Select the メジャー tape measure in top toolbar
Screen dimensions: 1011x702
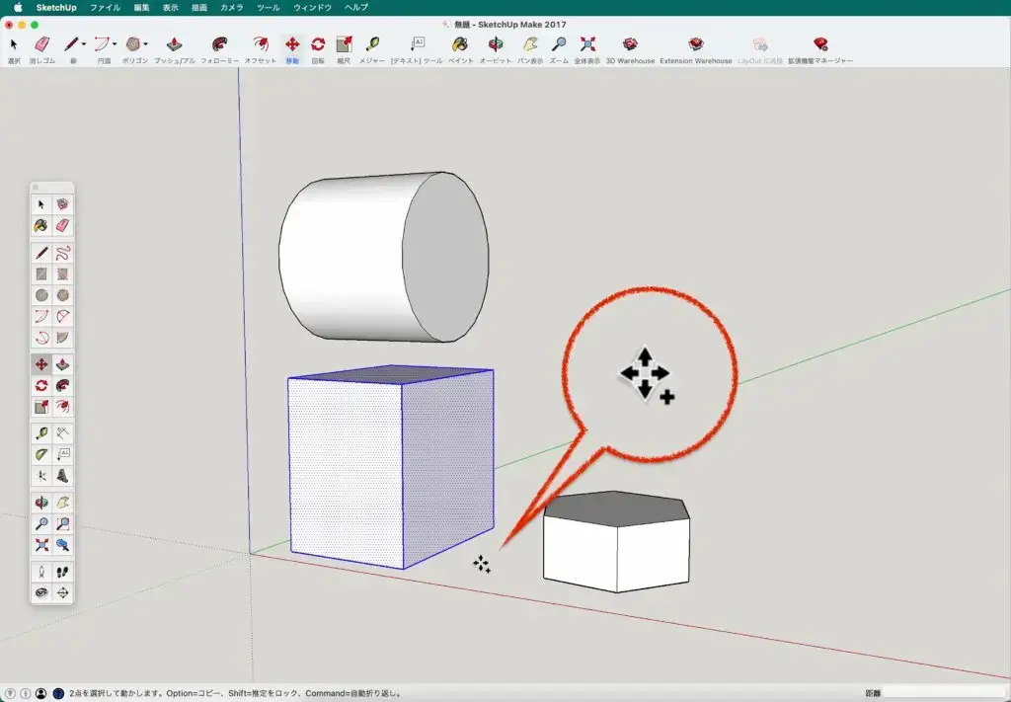(x=372, y=44)
